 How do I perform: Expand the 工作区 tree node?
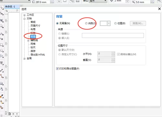[24, 15]
